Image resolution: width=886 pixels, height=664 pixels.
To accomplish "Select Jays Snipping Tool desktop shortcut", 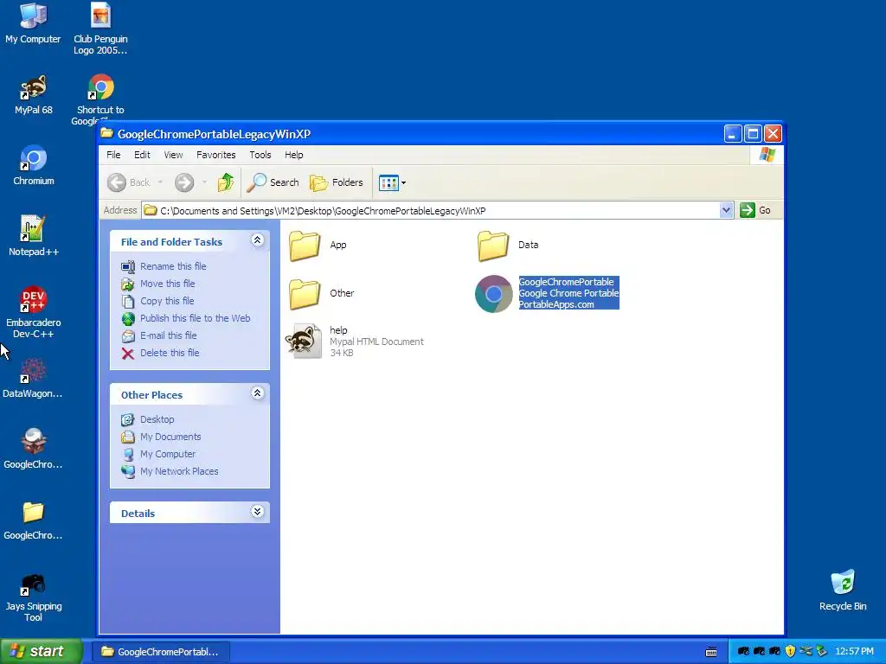I will point(33,584).
